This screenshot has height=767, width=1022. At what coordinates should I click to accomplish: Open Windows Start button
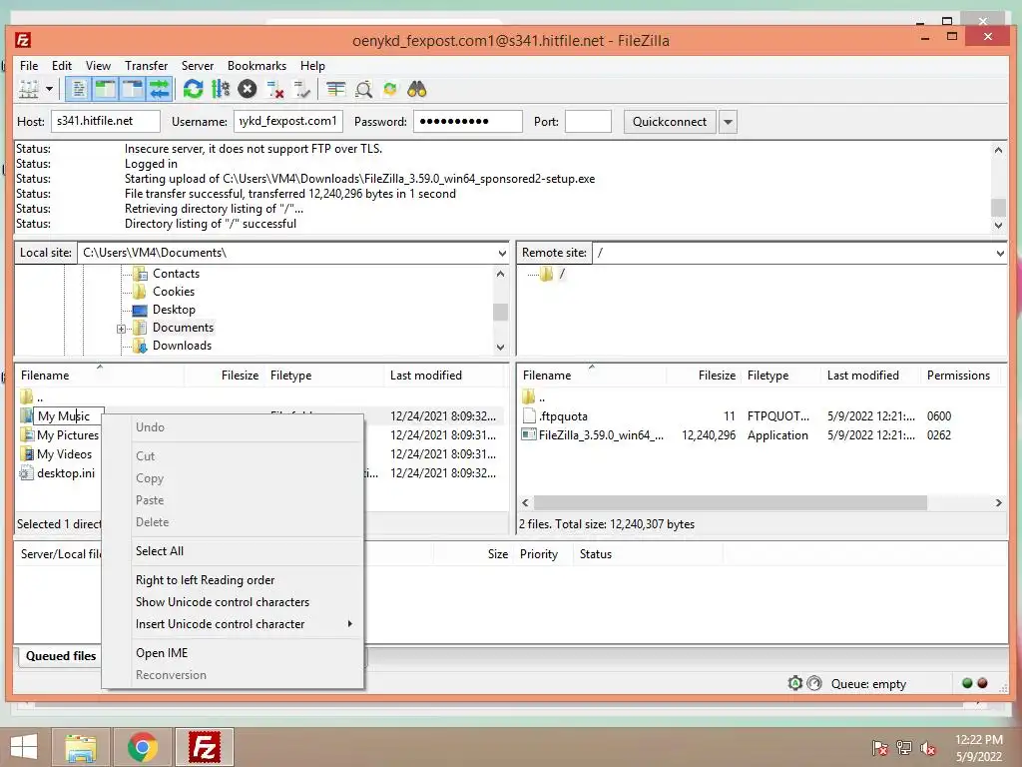click(x=24, y=747)
